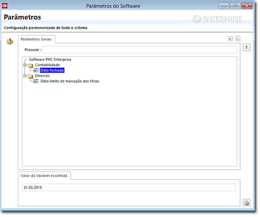Select Data limite de marcação das férias
The width and height of the screenshot is (260, 217).
(x=70, y=81)
